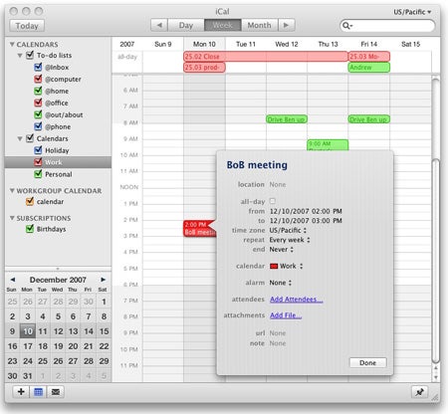Click the Add Attendees link
Screen dimensions: 448x414
[x=297, y=300]
